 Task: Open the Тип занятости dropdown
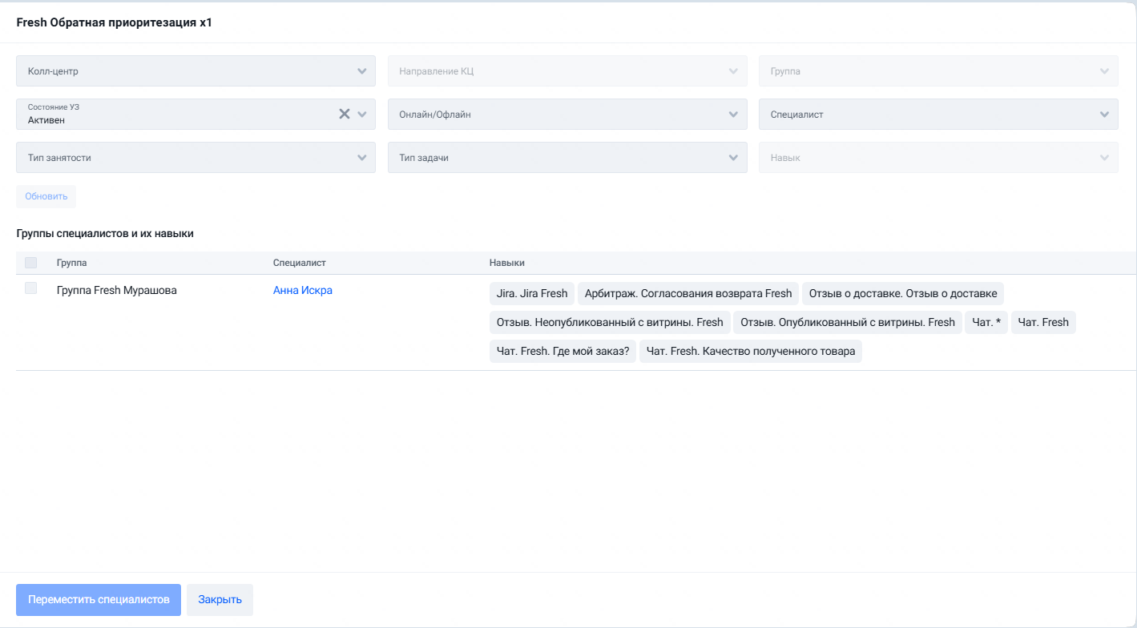click(196, 157)
